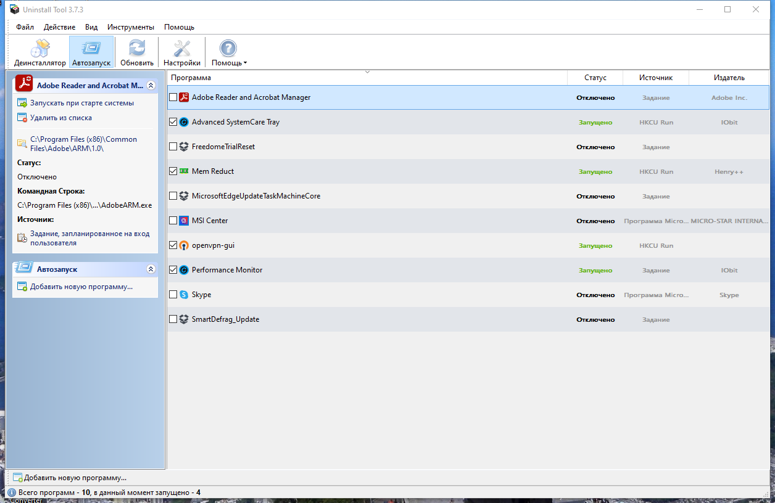Click the Skype icon in the list
775x503 pixels.
(183, 295)
